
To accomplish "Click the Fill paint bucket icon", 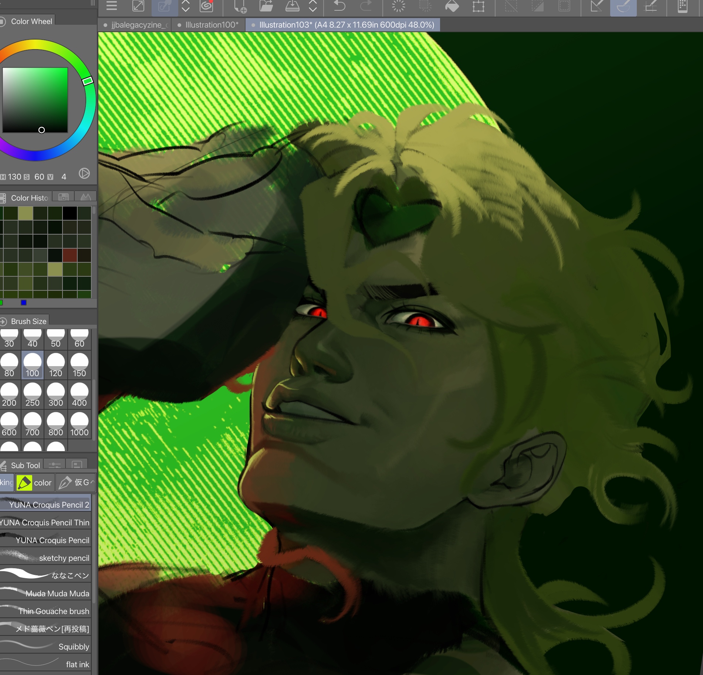I will pos(452,6).
